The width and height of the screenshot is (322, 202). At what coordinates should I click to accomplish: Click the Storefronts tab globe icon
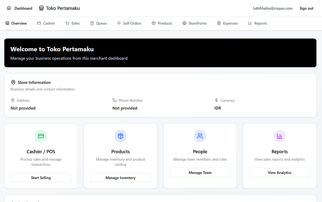[x=184, y=23]
